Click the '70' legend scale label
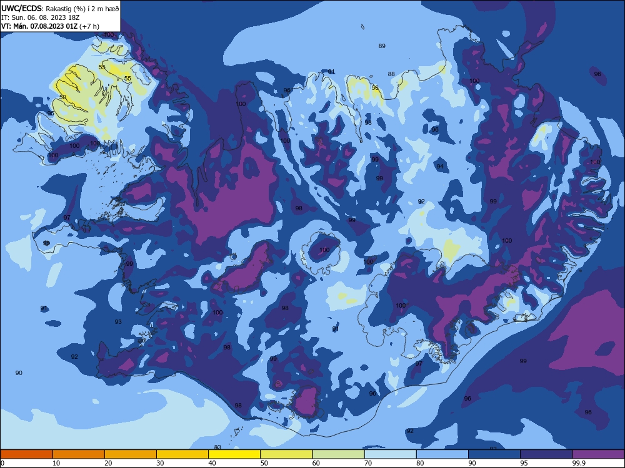 [368, 463]
